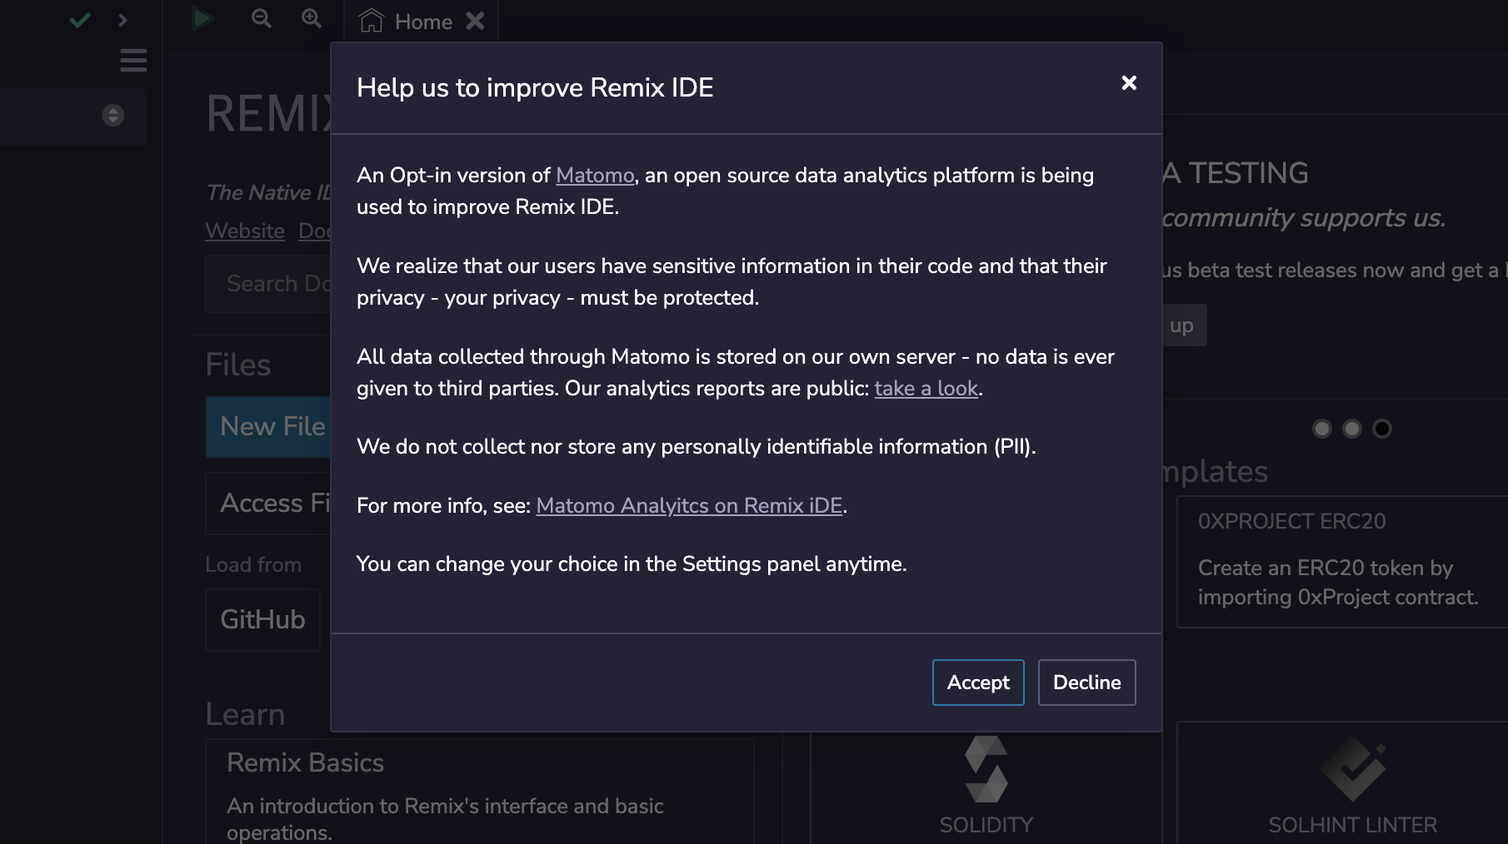Click the green play/run script icon
This screenshot has width=1508, height=844.
point(202,18)
